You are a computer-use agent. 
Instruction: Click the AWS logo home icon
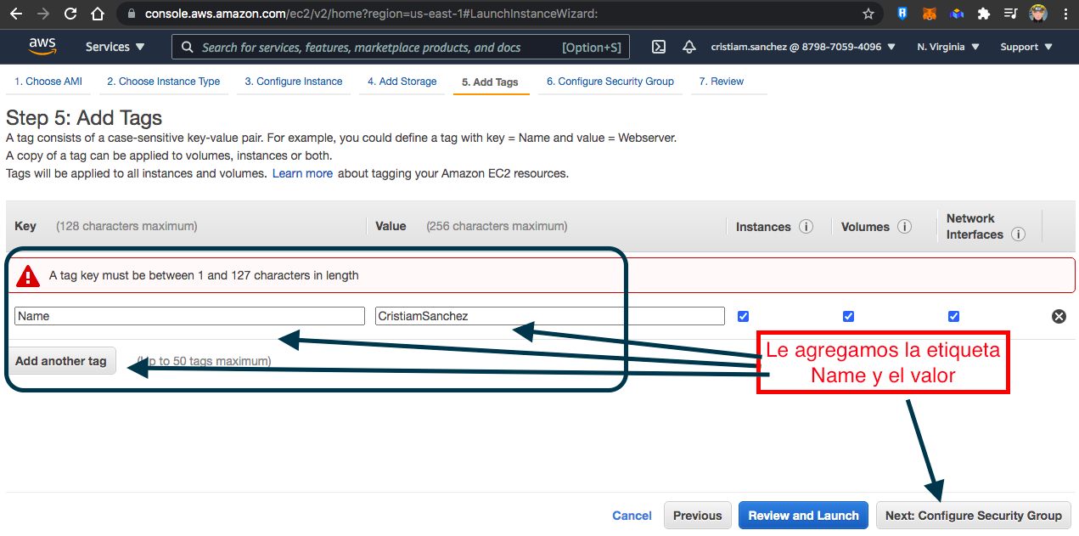(42, 47)
